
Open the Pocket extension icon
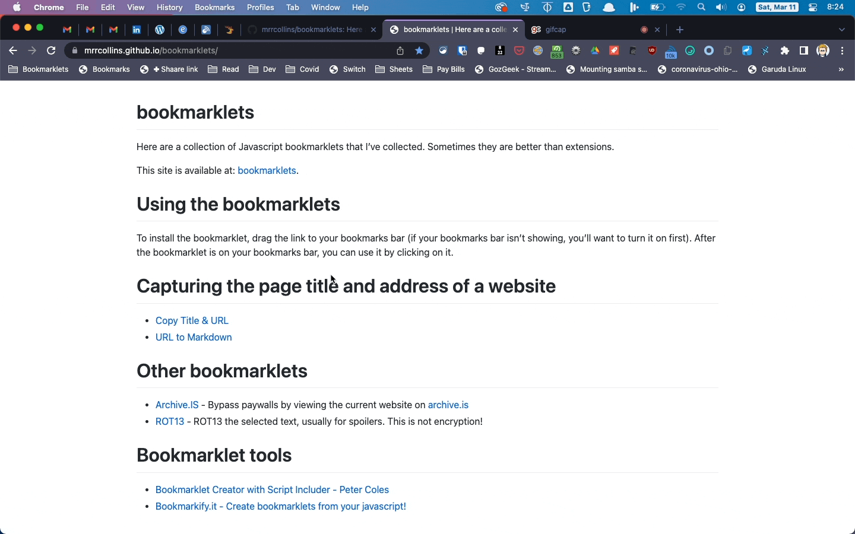(x=520, y=51)
